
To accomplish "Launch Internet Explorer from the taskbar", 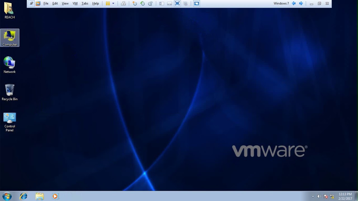I will 23,196.
